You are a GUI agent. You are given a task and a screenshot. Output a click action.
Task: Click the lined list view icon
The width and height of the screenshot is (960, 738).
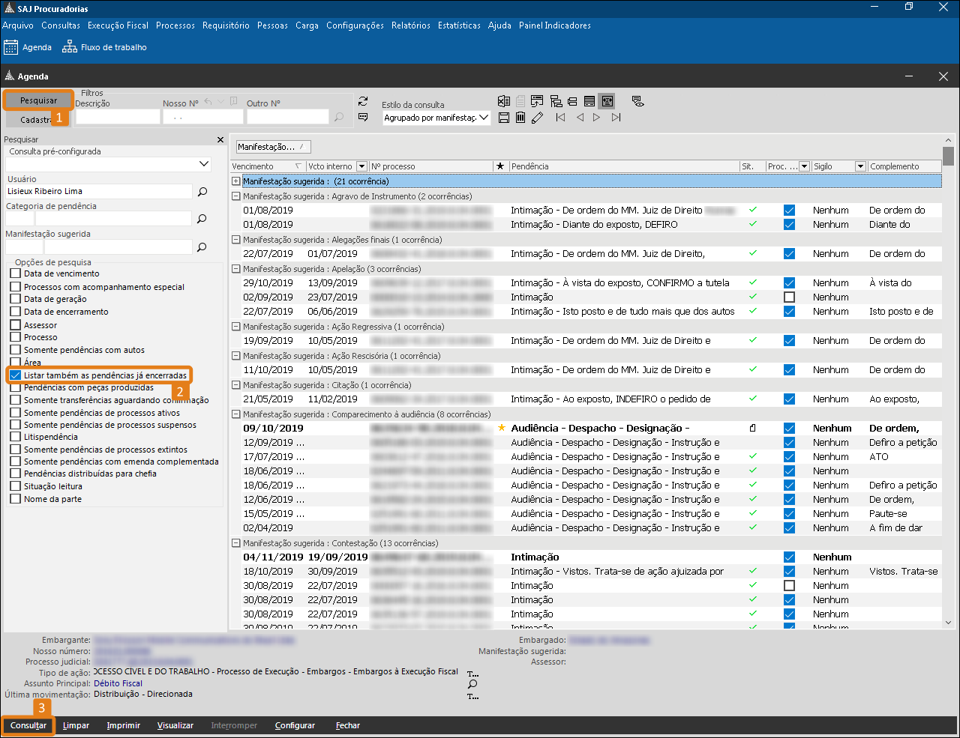click(x=589, y=101)
